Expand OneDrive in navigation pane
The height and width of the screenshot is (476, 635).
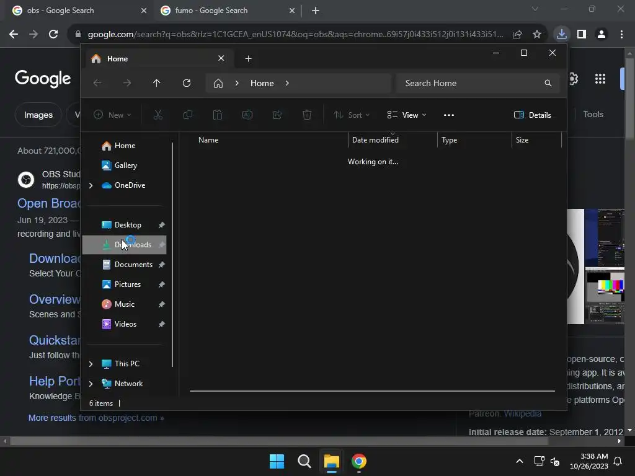[x=91, y=185]
